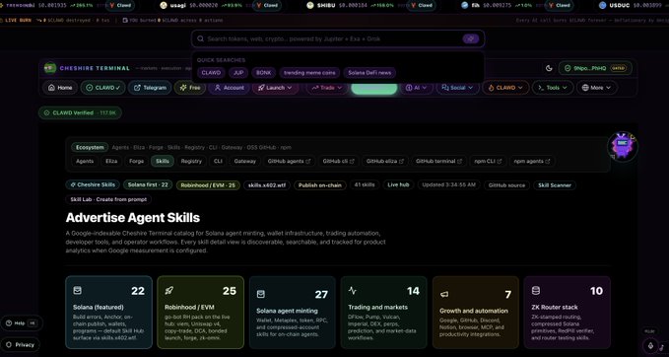Screen dimensions: 669x357
Task: Toggle dark mode with the moon icon
Action: [549, 68]
